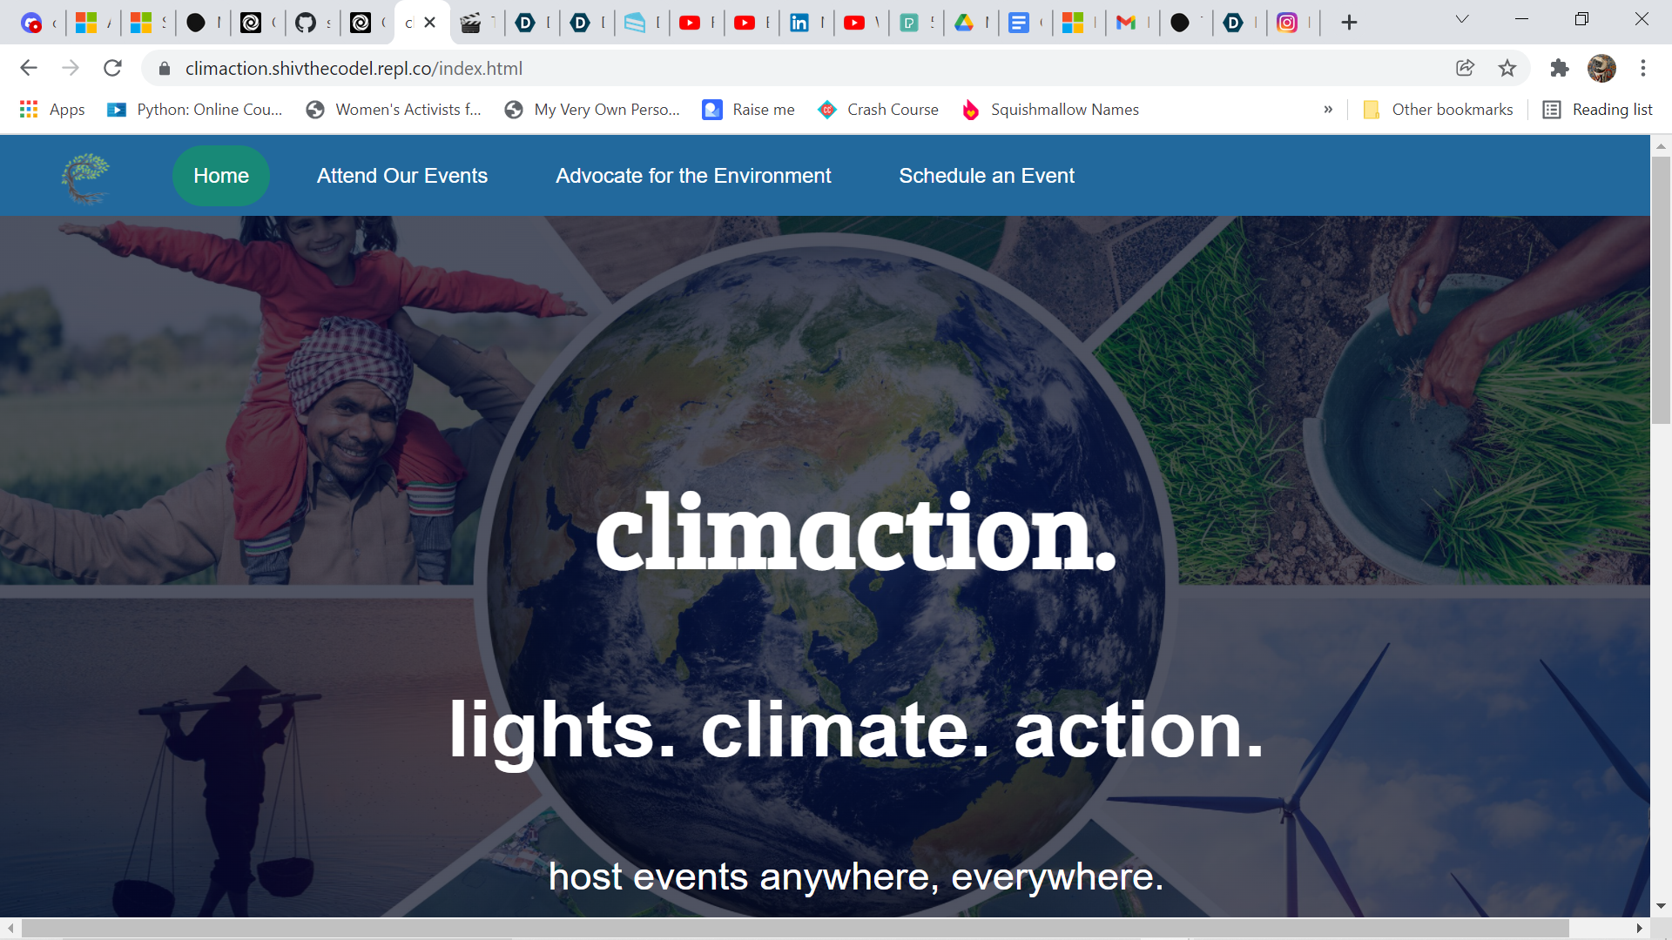Image resolution: width=1672 pixels, height=940 pixels.
Task: Click the profile avatar picture
Action: pos(1601,68)
